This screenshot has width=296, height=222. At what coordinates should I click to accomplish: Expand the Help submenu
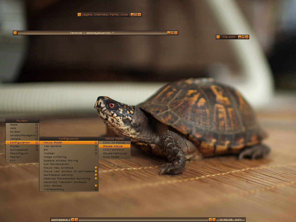(22, 128)
